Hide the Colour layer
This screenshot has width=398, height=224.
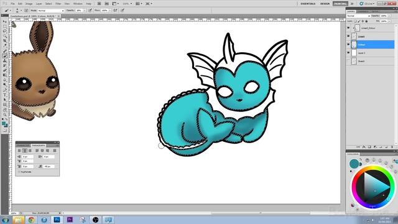348,44
